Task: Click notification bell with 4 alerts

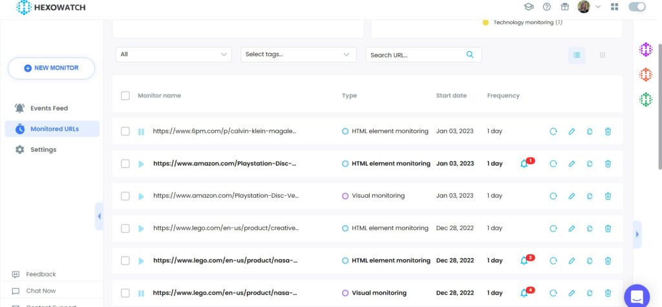Action: 526,292
